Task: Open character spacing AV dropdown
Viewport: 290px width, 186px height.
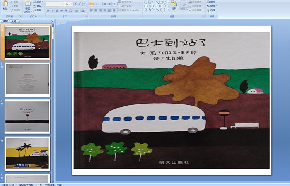Action: (71, 10)
